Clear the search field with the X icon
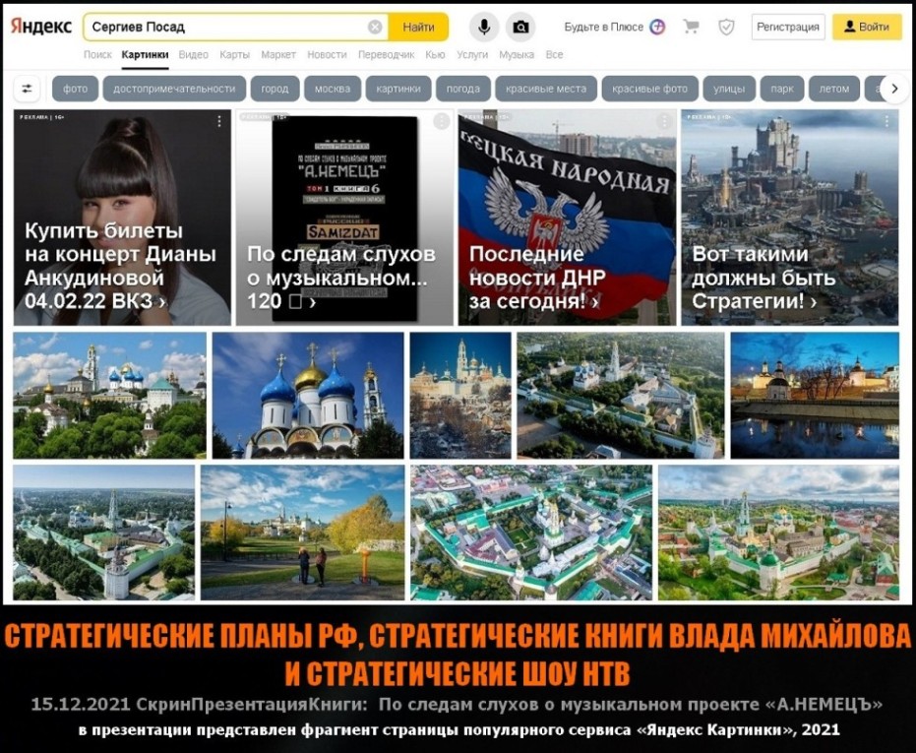Viewport: 916px width, 753px height. pos(375,27)
